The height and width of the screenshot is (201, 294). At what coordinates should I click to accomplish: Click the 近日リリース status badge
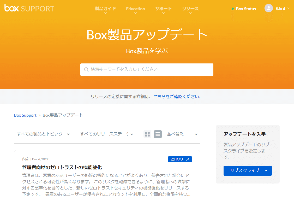180,159
